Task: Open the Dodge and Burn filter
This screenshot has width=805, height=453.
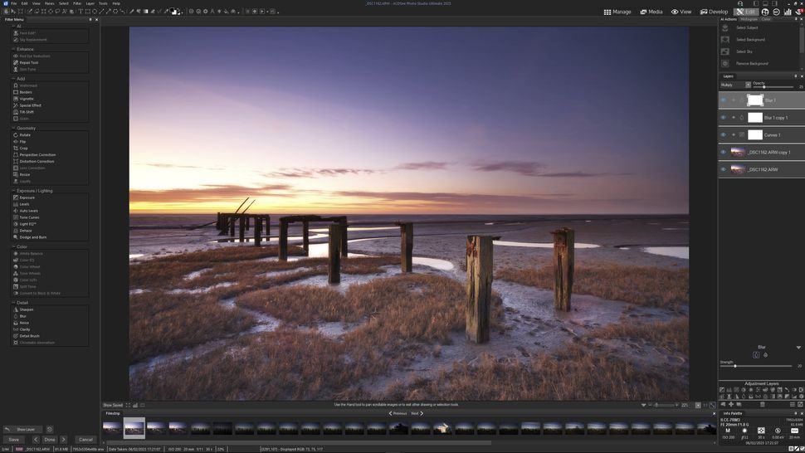Action: click(x=33, y=237)
